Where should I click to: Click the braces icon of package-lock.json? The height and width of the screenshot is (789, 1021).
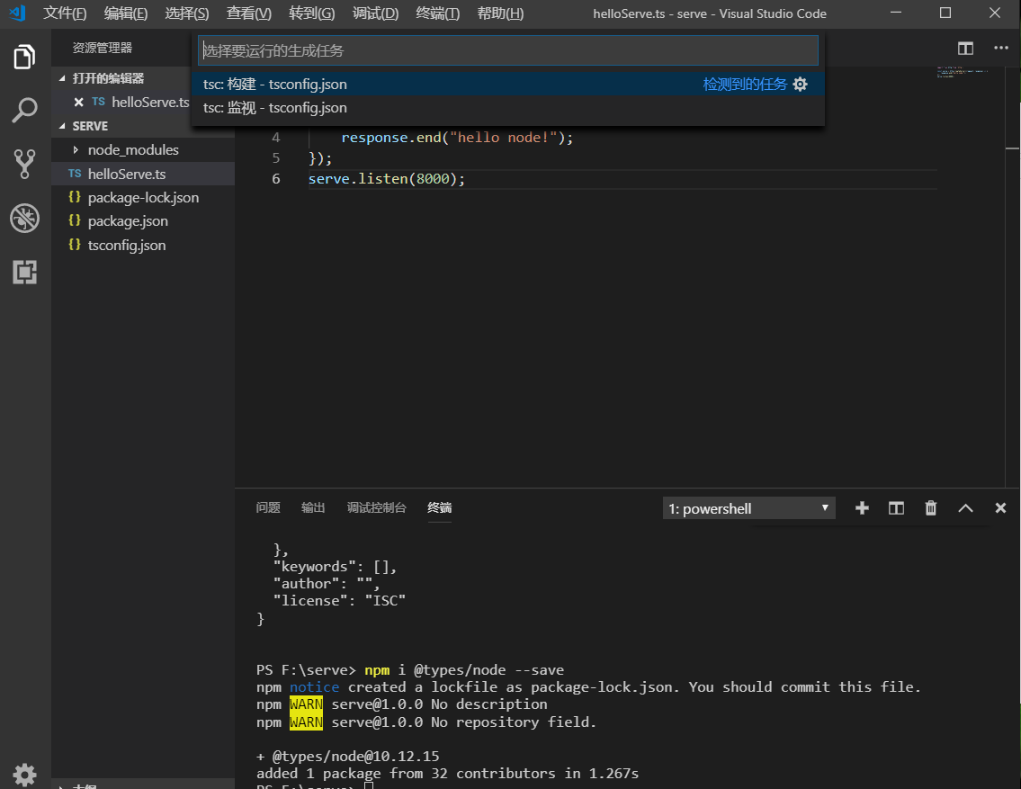[x=75, y=197]
